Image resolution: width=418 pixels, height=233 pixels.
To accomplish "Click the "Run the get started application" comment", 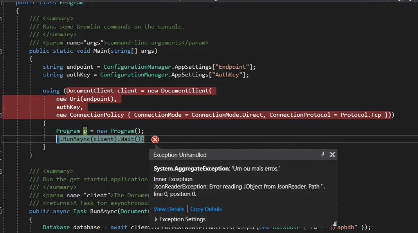I will tap(88, 179).
